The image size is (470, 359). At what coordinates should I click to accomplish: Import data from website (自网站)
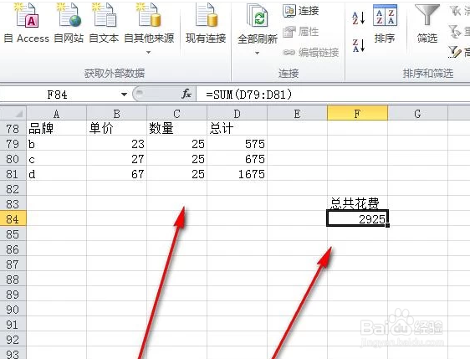[x=69, y=23]
